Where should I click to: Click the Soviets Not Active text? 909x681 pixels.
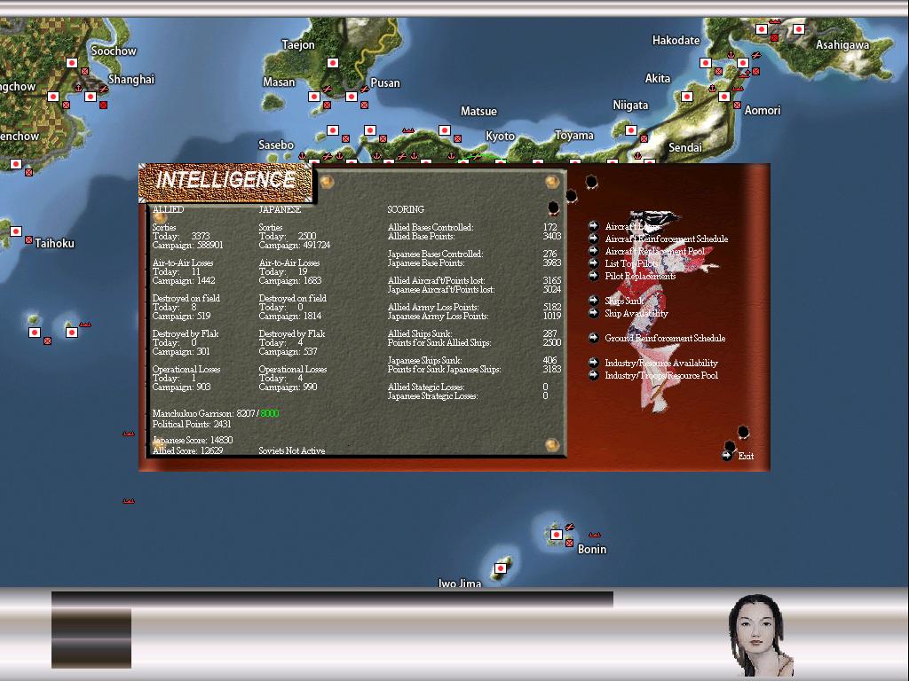coord(291,450)
